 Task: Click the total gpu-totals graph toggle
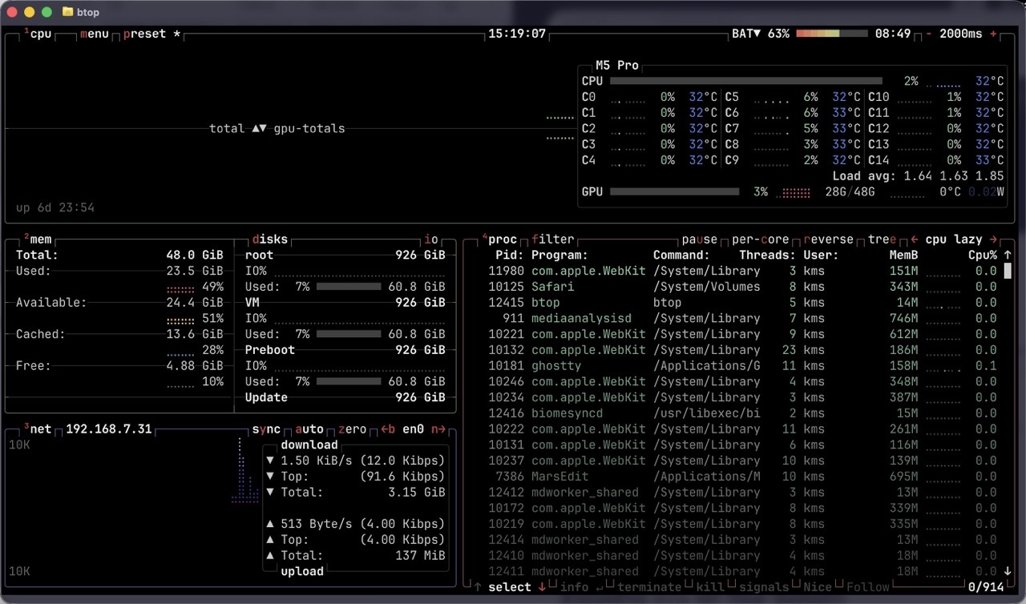coord(277,128)
